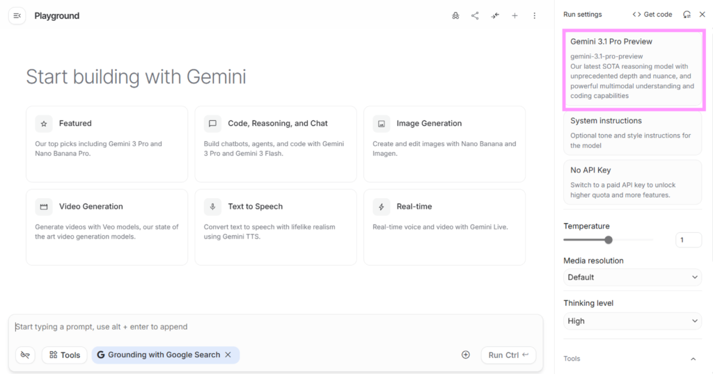Collapse the Tools section chevron
The width and height of the screenshot is (713, 374).
[693, 359]
